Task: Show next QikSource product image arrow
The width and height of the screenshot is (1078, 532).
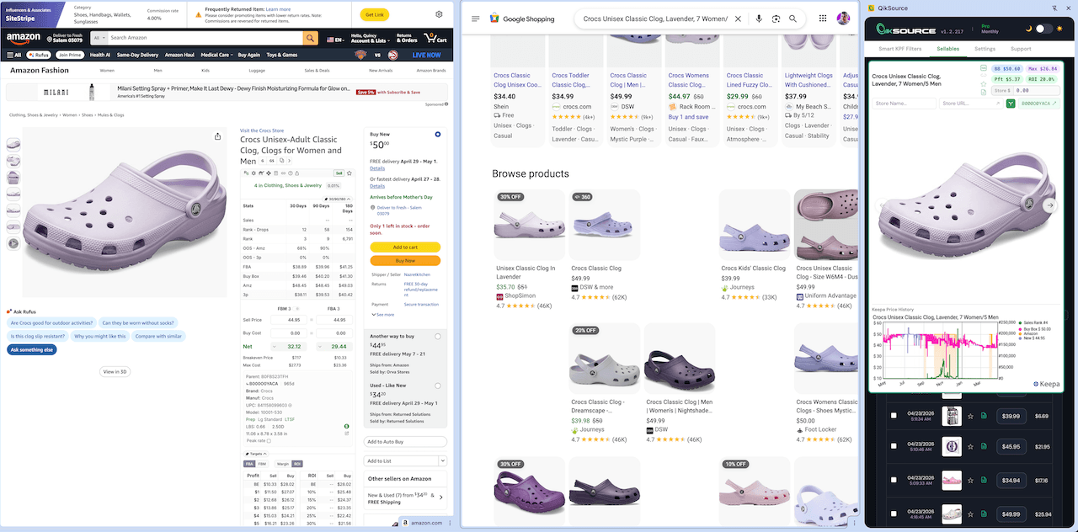Action: click(x=1049, y=205)
